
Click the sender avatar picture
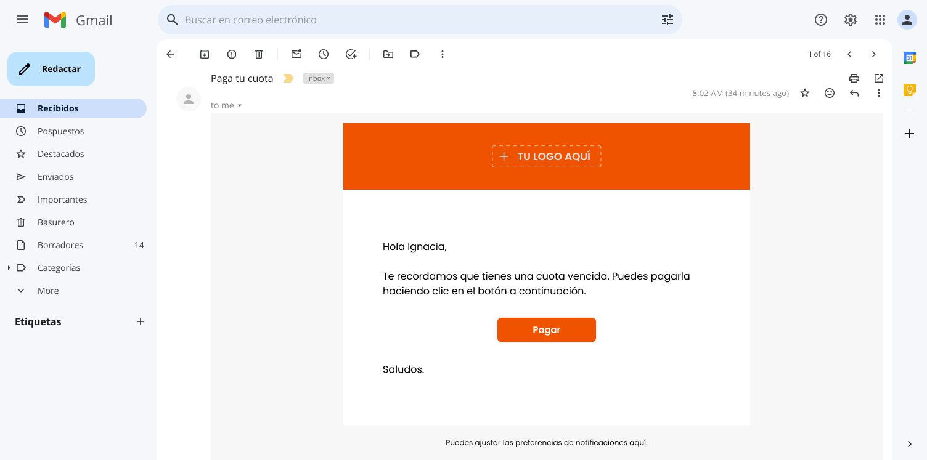189,99
